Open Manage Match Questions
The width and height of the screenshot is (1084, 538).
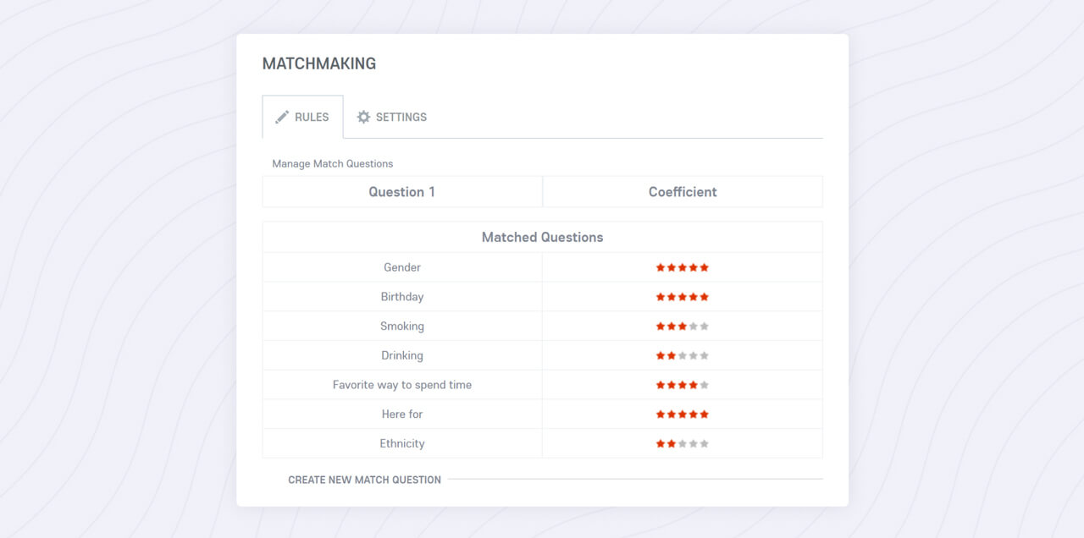point(331,163)
